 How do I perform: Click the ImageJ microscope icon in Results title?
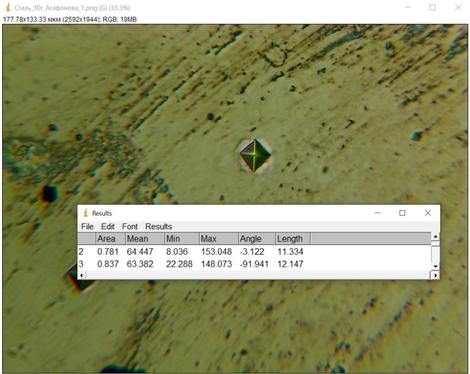(86, 213)
